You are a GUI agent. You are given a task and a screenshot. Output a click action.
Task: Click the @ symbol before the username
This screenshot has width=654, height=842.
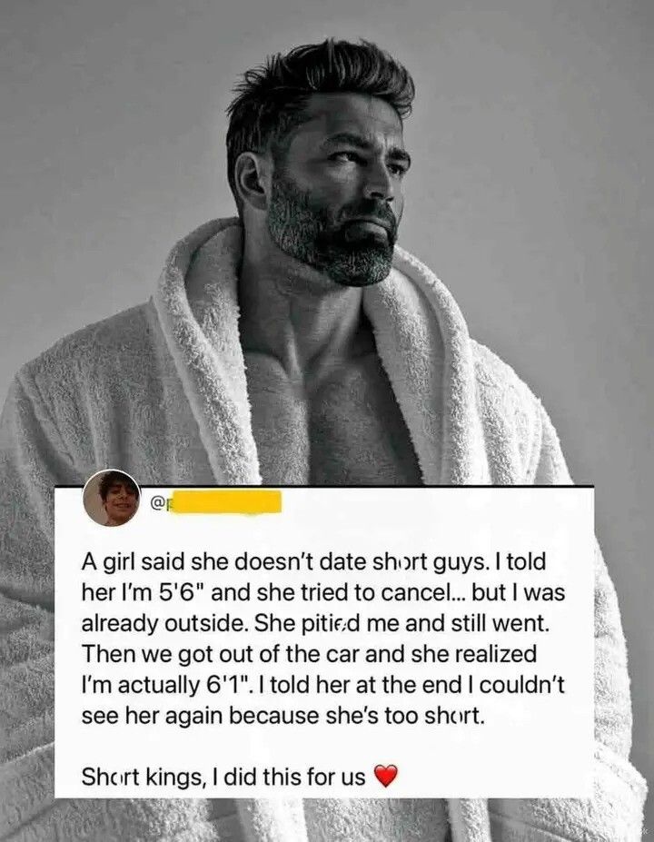[157, 504]
